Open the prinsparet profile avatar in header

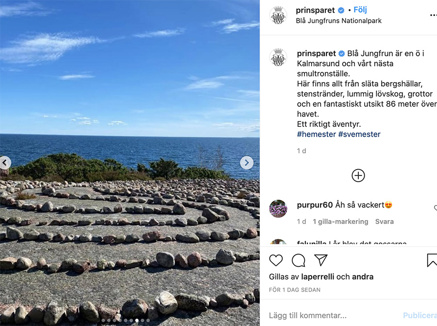coord(278,16)
